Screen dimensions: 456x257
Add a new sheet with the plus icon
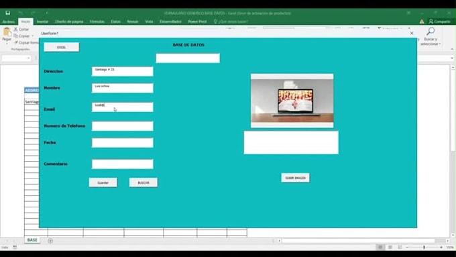(50, 241)
